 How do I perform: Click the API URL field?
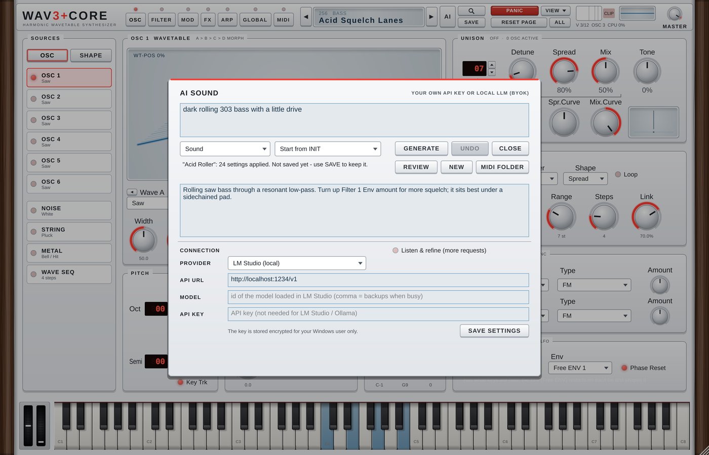(x=378, y=280)
